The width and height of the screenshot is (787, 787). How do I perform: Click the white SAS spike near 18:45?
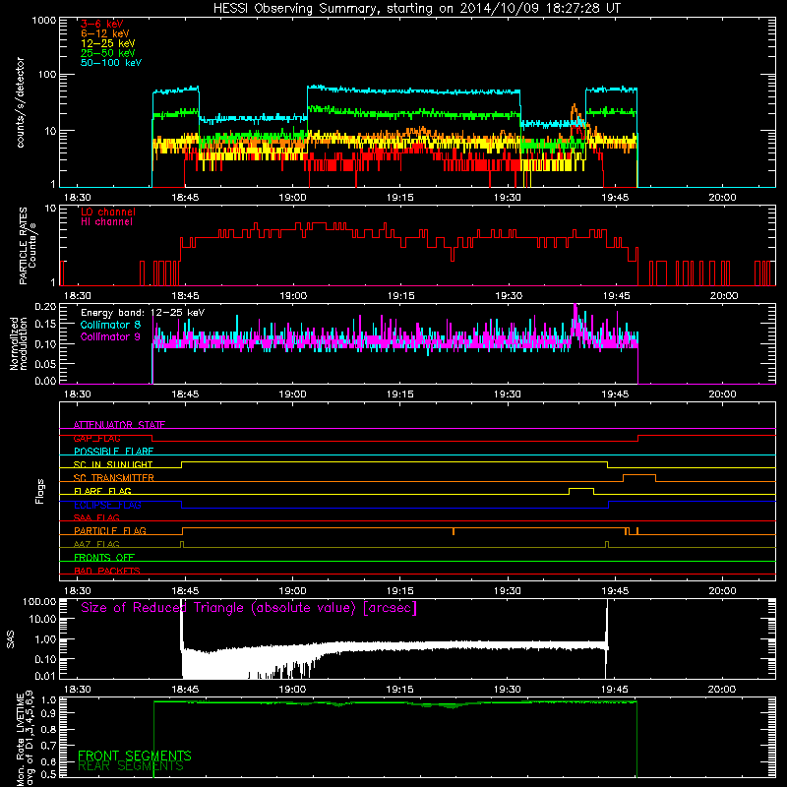click(x=181, y=623)
